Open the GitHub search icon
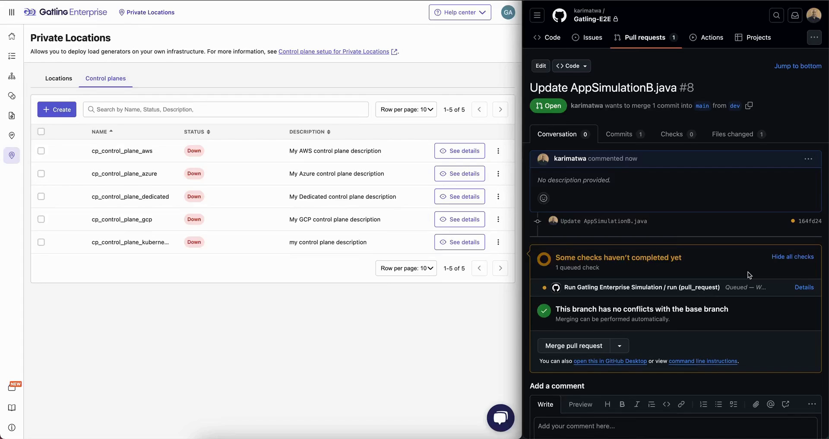The height and width of the screenshot is (439, 829). (776, 16)
